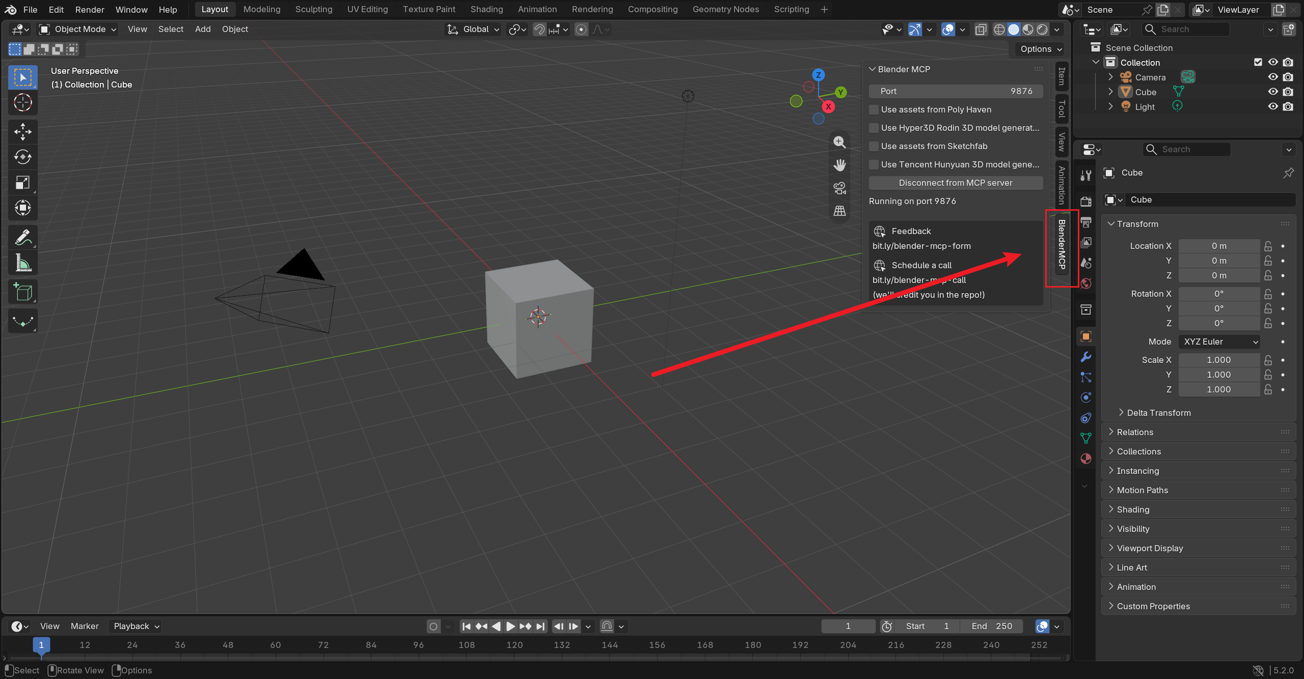The height and width of the screenshot is (679, 1304).
Task: Open the Particles properties tab
Action: pos(1086,377)
